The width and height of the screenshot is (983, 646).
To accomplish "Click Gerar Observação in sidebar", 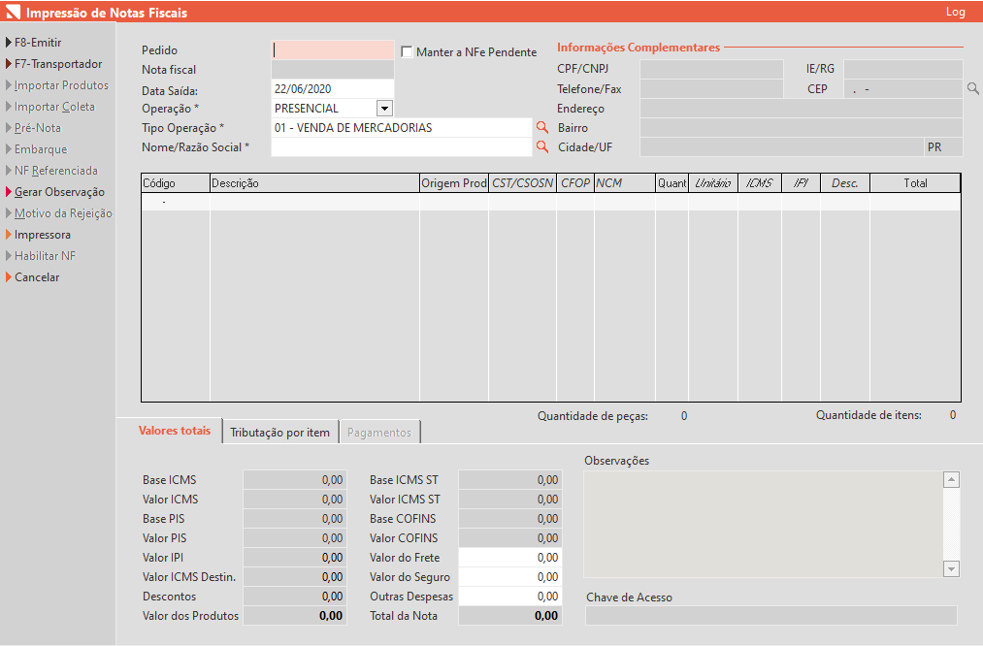I will tap(59, 192).
